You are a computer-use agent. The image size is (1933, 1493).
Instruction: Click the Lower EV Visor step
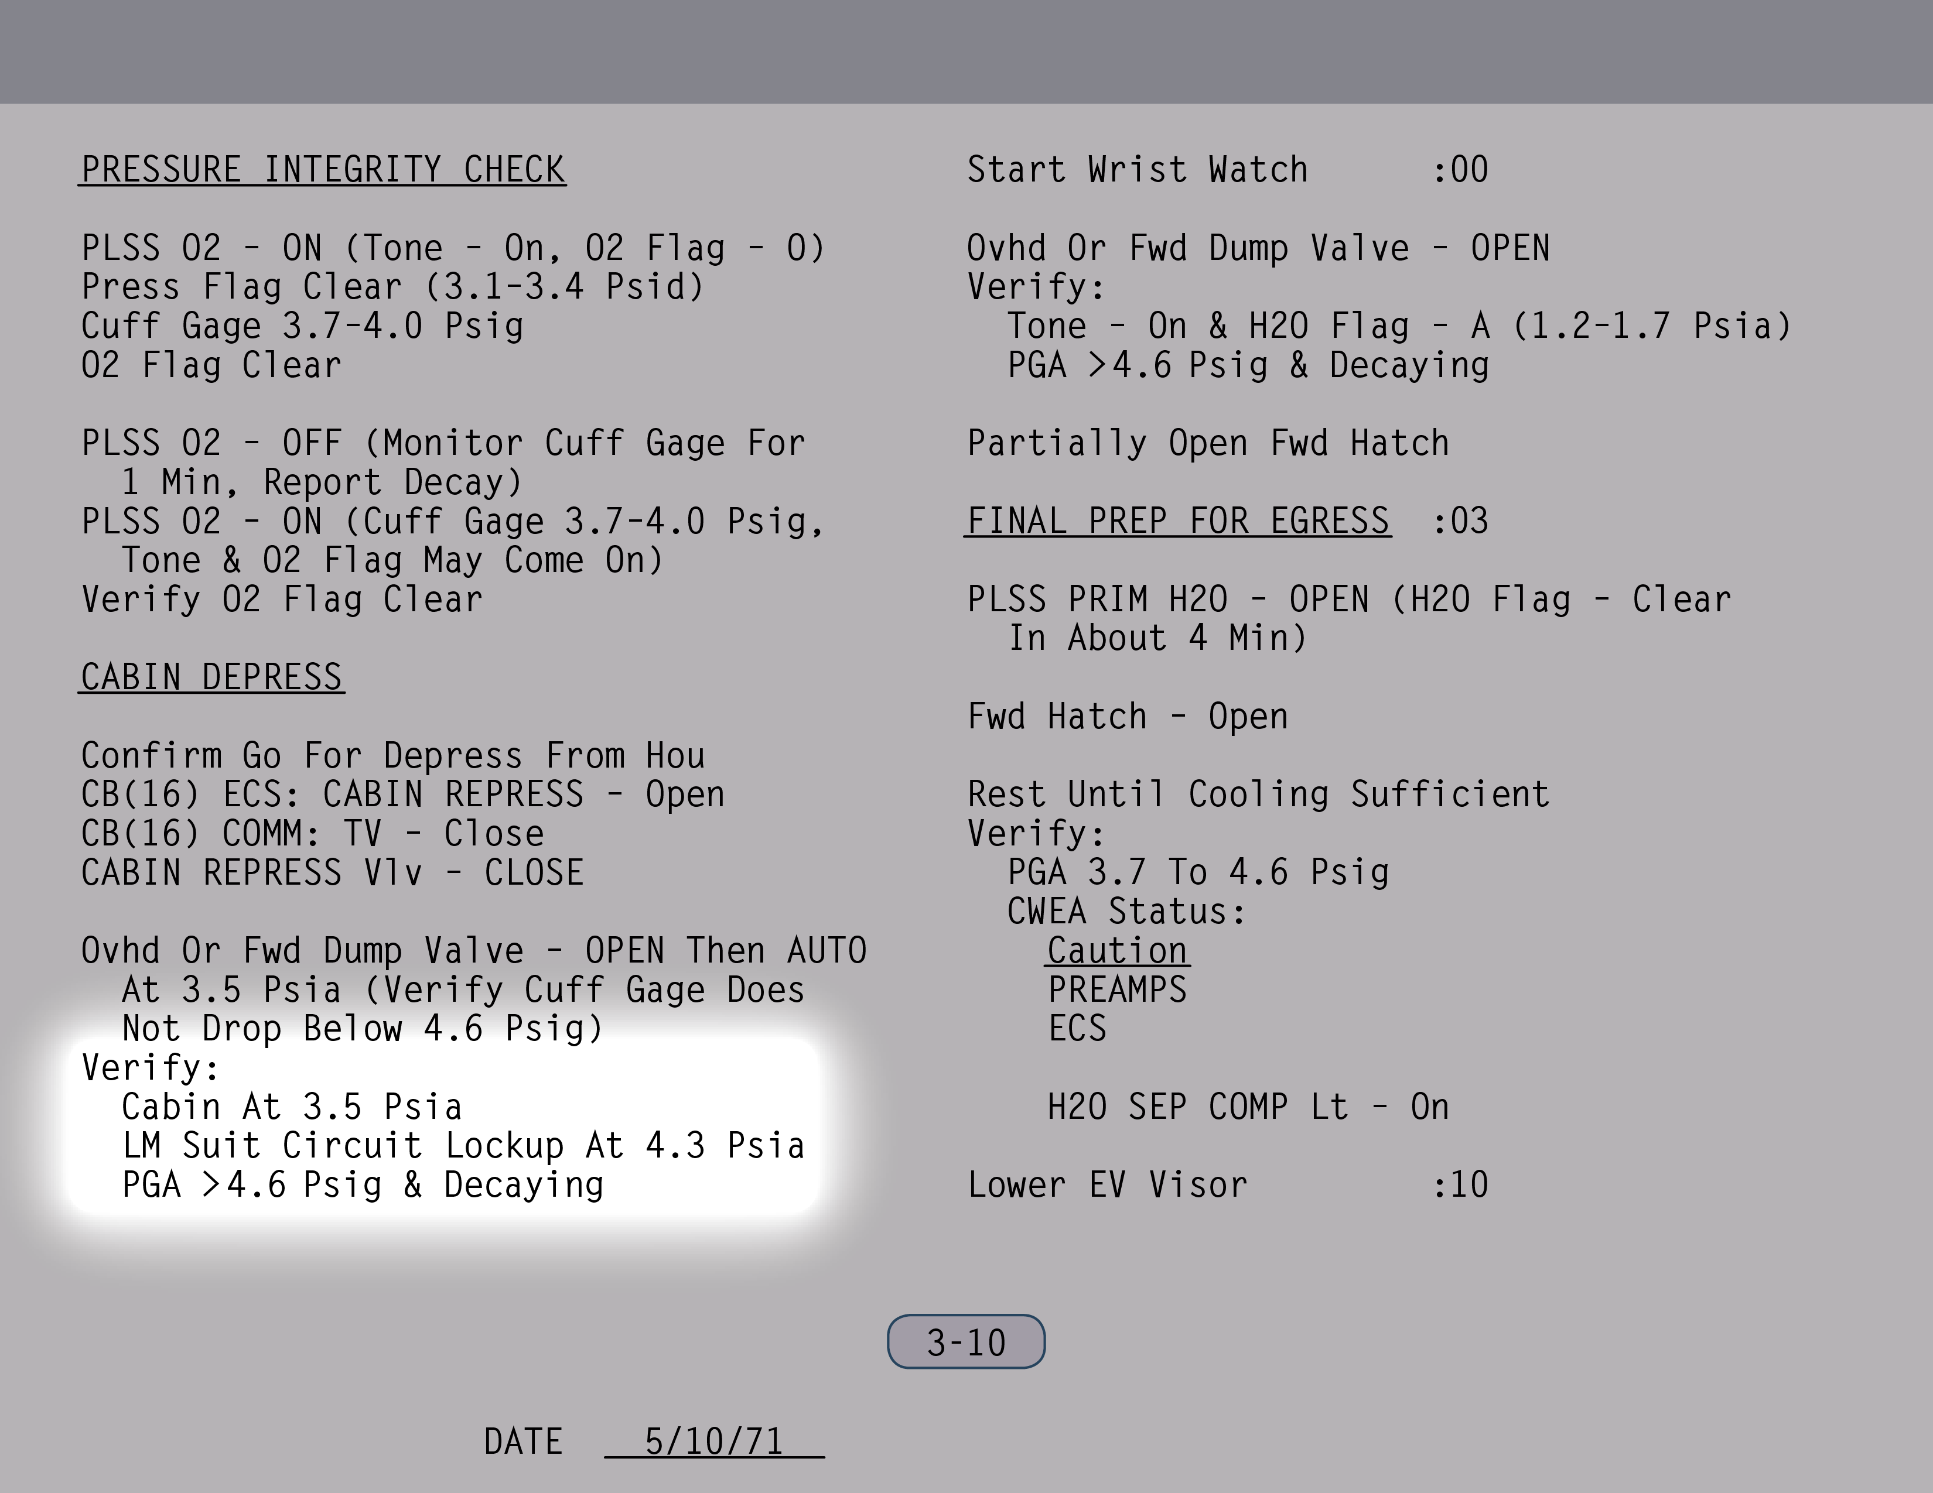point(1107,1185)
